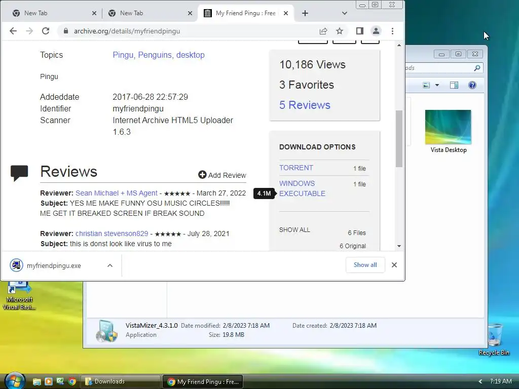Click the share page icon in address bar
Screen dimensions: 519x389
[x=323, y=31]
